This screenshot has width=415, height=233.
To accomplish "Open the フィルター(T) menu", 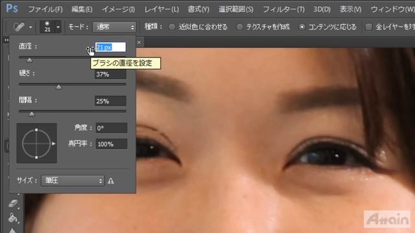I will [284, 10].
